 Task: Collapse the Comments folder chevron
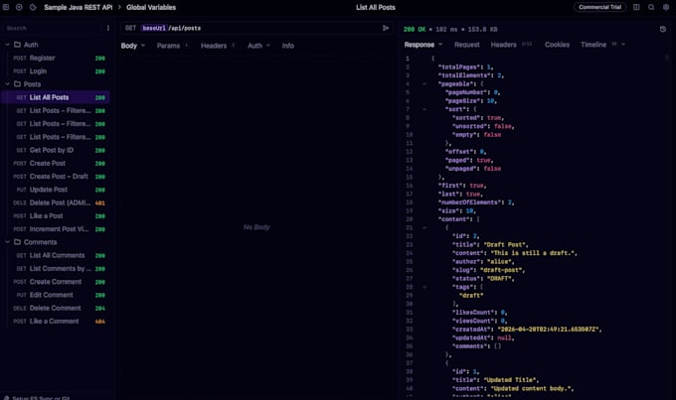(x=7, y=242)
